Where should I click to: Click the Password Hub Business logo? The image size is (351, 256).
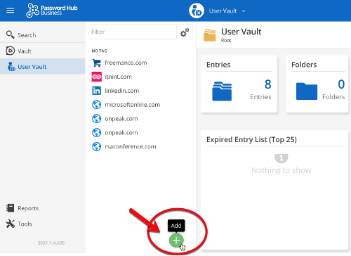coord(52,11)
